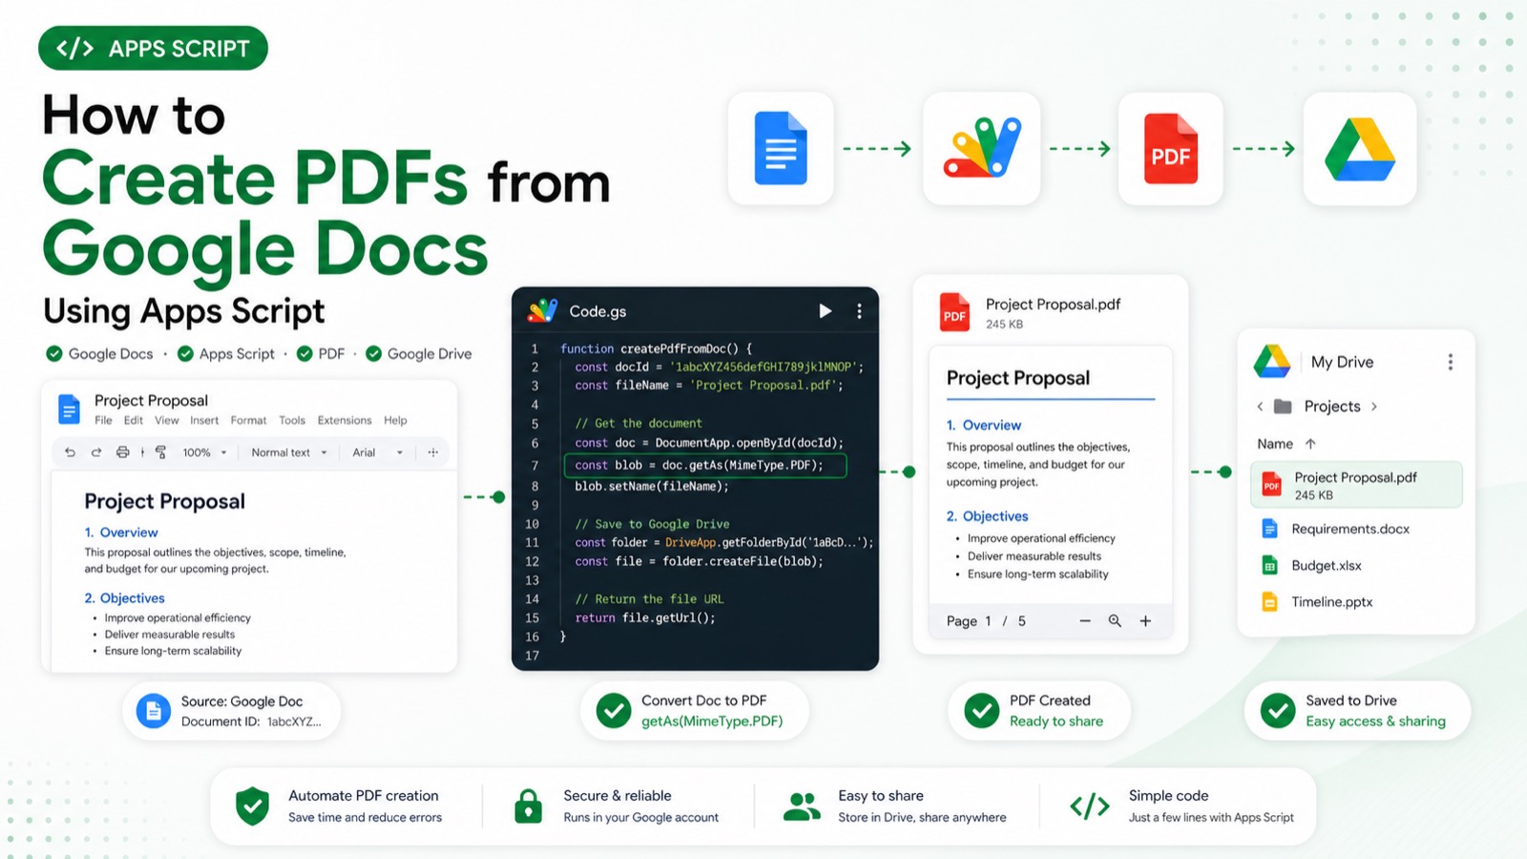The image size is (1527, 859).
Task: Open the View menu in Docs
Action: [167, 420]
